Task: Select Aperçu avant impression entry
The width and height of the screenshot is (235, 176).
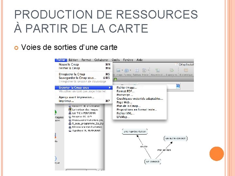Action: pos(84,97)
